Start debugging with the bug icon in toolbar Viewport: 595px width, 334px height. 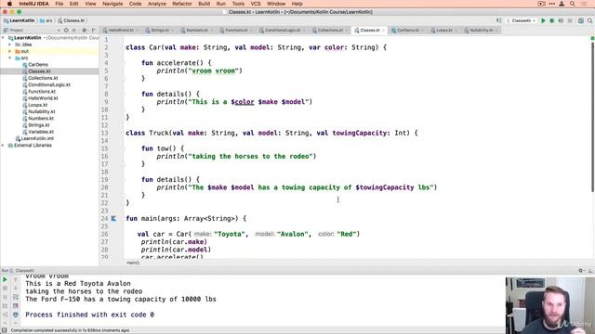point(551,20)
